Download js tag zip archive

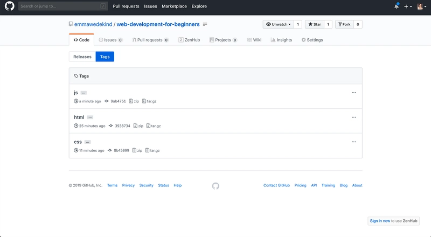coord(134,101)
